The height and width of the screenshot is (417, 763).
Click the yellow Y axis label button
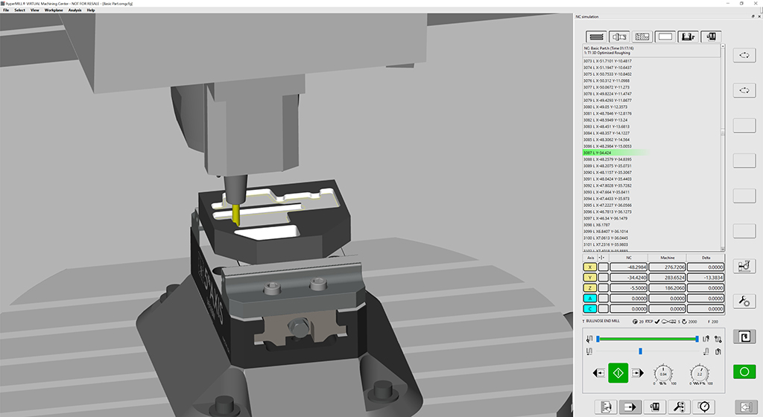[590, 278]
